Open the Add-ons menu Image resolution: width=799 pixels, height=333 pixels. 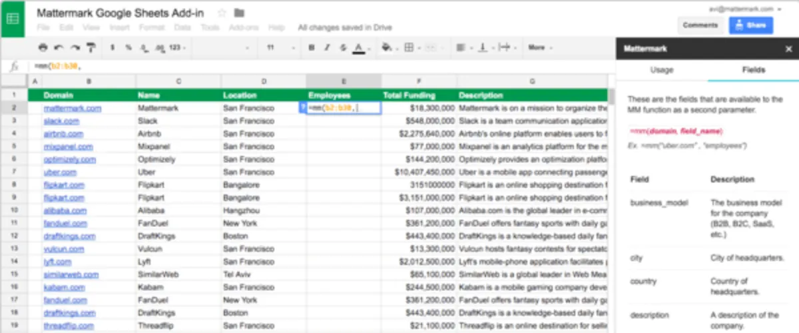point(243,28)
